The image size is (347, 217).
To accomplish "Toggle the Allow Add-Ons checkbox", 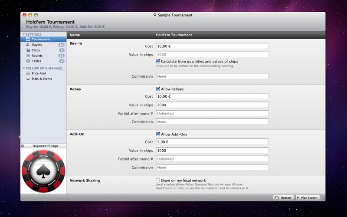I will click(158, 134).
